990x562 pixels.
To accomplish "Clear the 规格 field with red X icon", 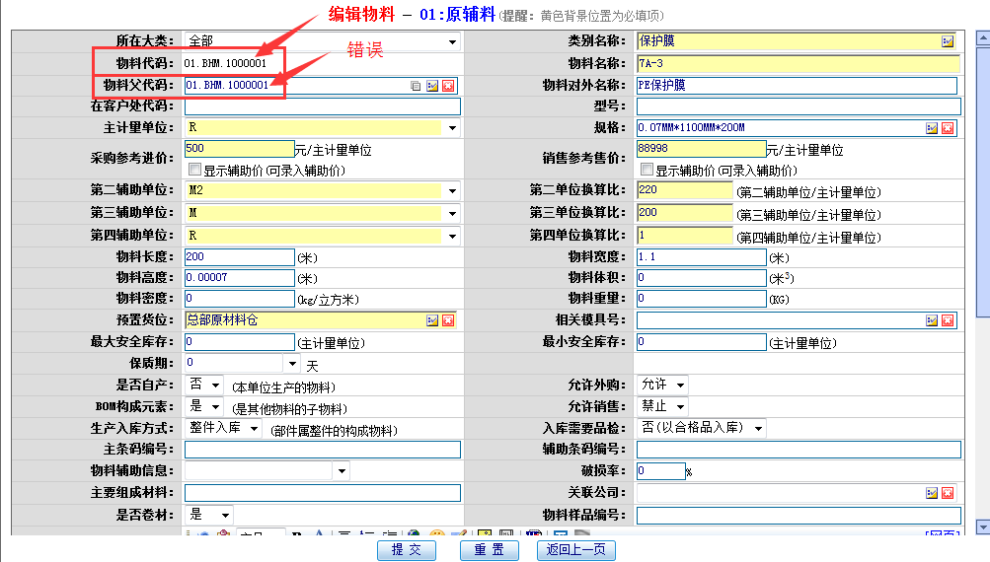I will pyautogui.click(x=948, y=128).
